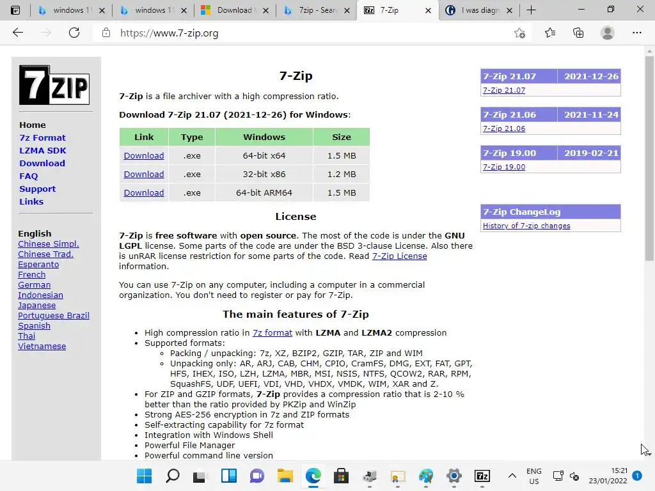655x491 pixels.
Task: Open the 7z format link in features
Action: (272, 332)
